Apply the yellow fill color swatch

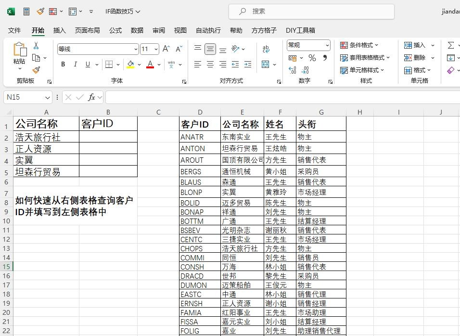[x=130, y=65]
